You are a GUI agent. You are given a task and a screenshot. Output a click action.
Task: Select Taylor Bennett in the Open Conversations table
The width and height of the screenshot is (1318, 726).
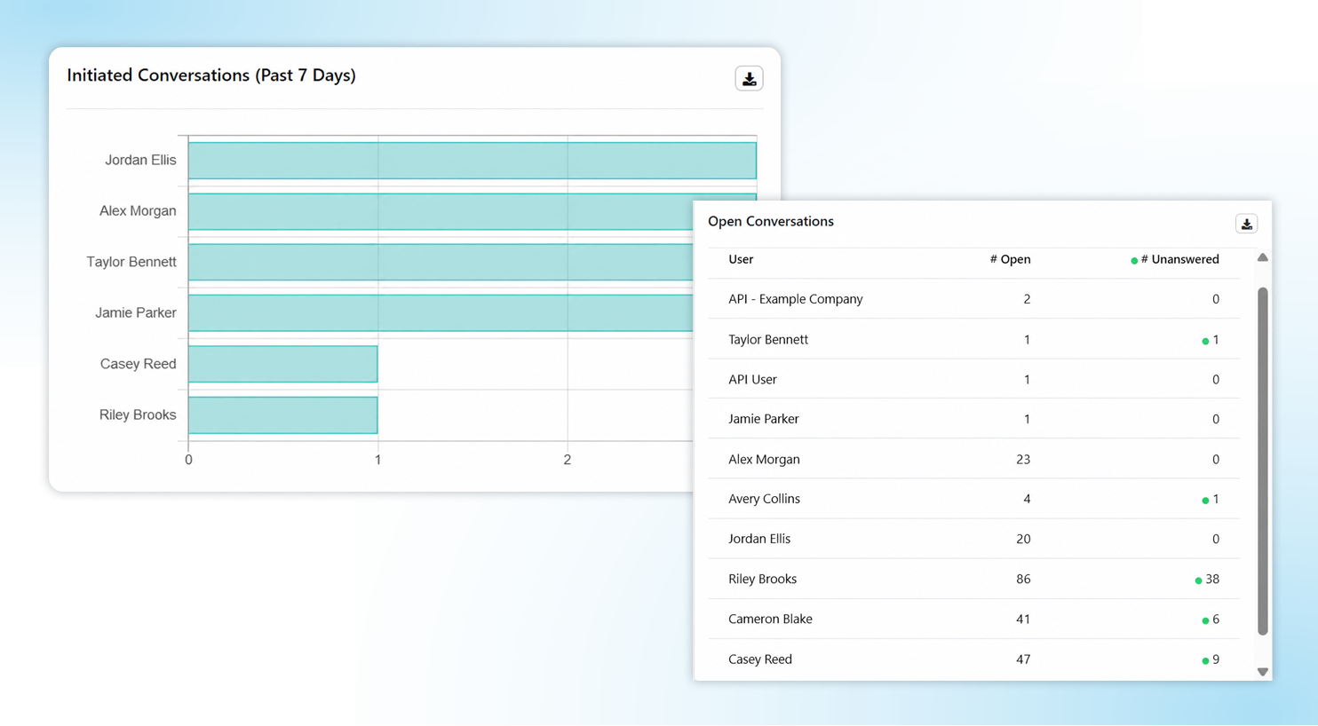coord(973,339)
